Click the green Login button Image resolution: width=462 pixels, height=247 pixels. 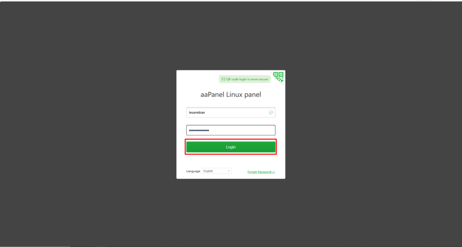pos(231,147)
